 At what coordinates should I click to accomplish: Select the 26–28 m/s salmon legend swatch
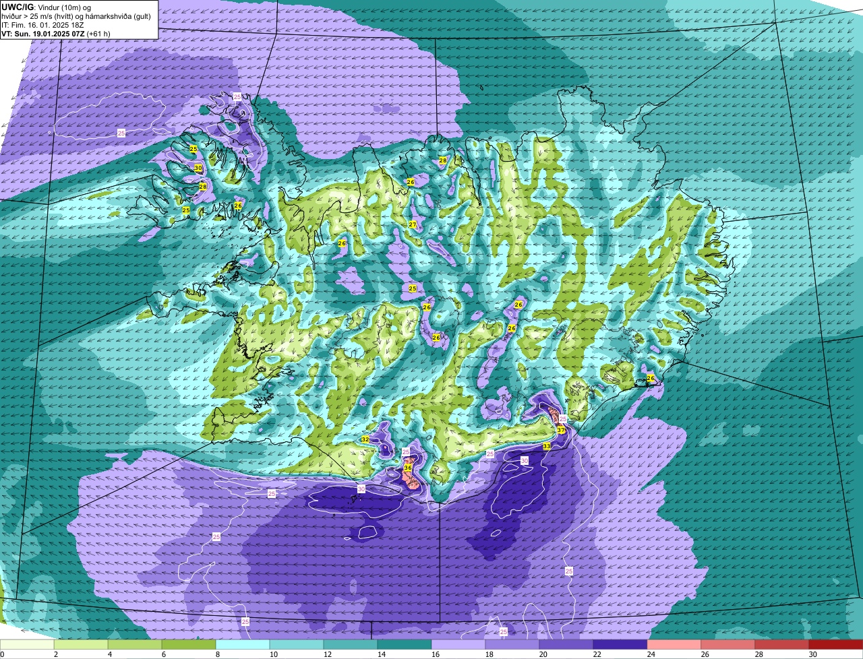click(728, 644)
